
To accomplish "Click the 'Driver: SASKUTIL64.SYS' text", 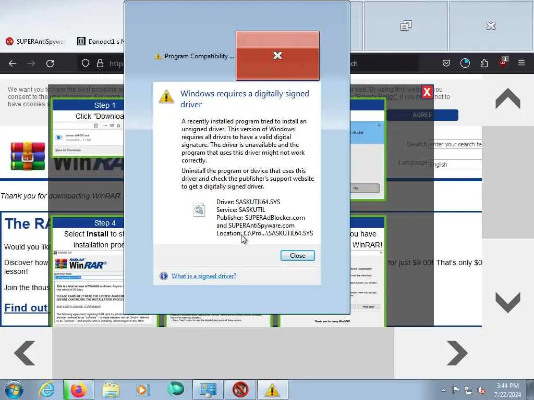I will point(248,202).
